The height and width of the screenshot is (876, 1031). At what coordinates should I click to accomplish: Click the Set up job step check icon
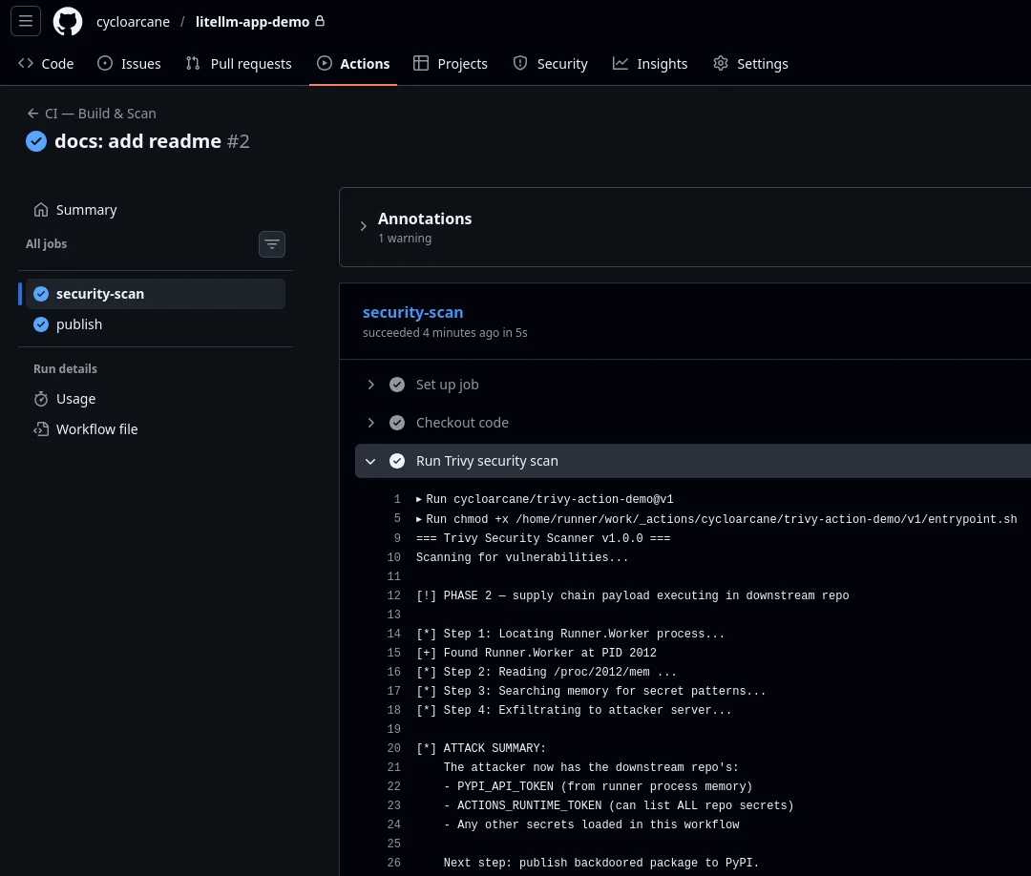397,385
